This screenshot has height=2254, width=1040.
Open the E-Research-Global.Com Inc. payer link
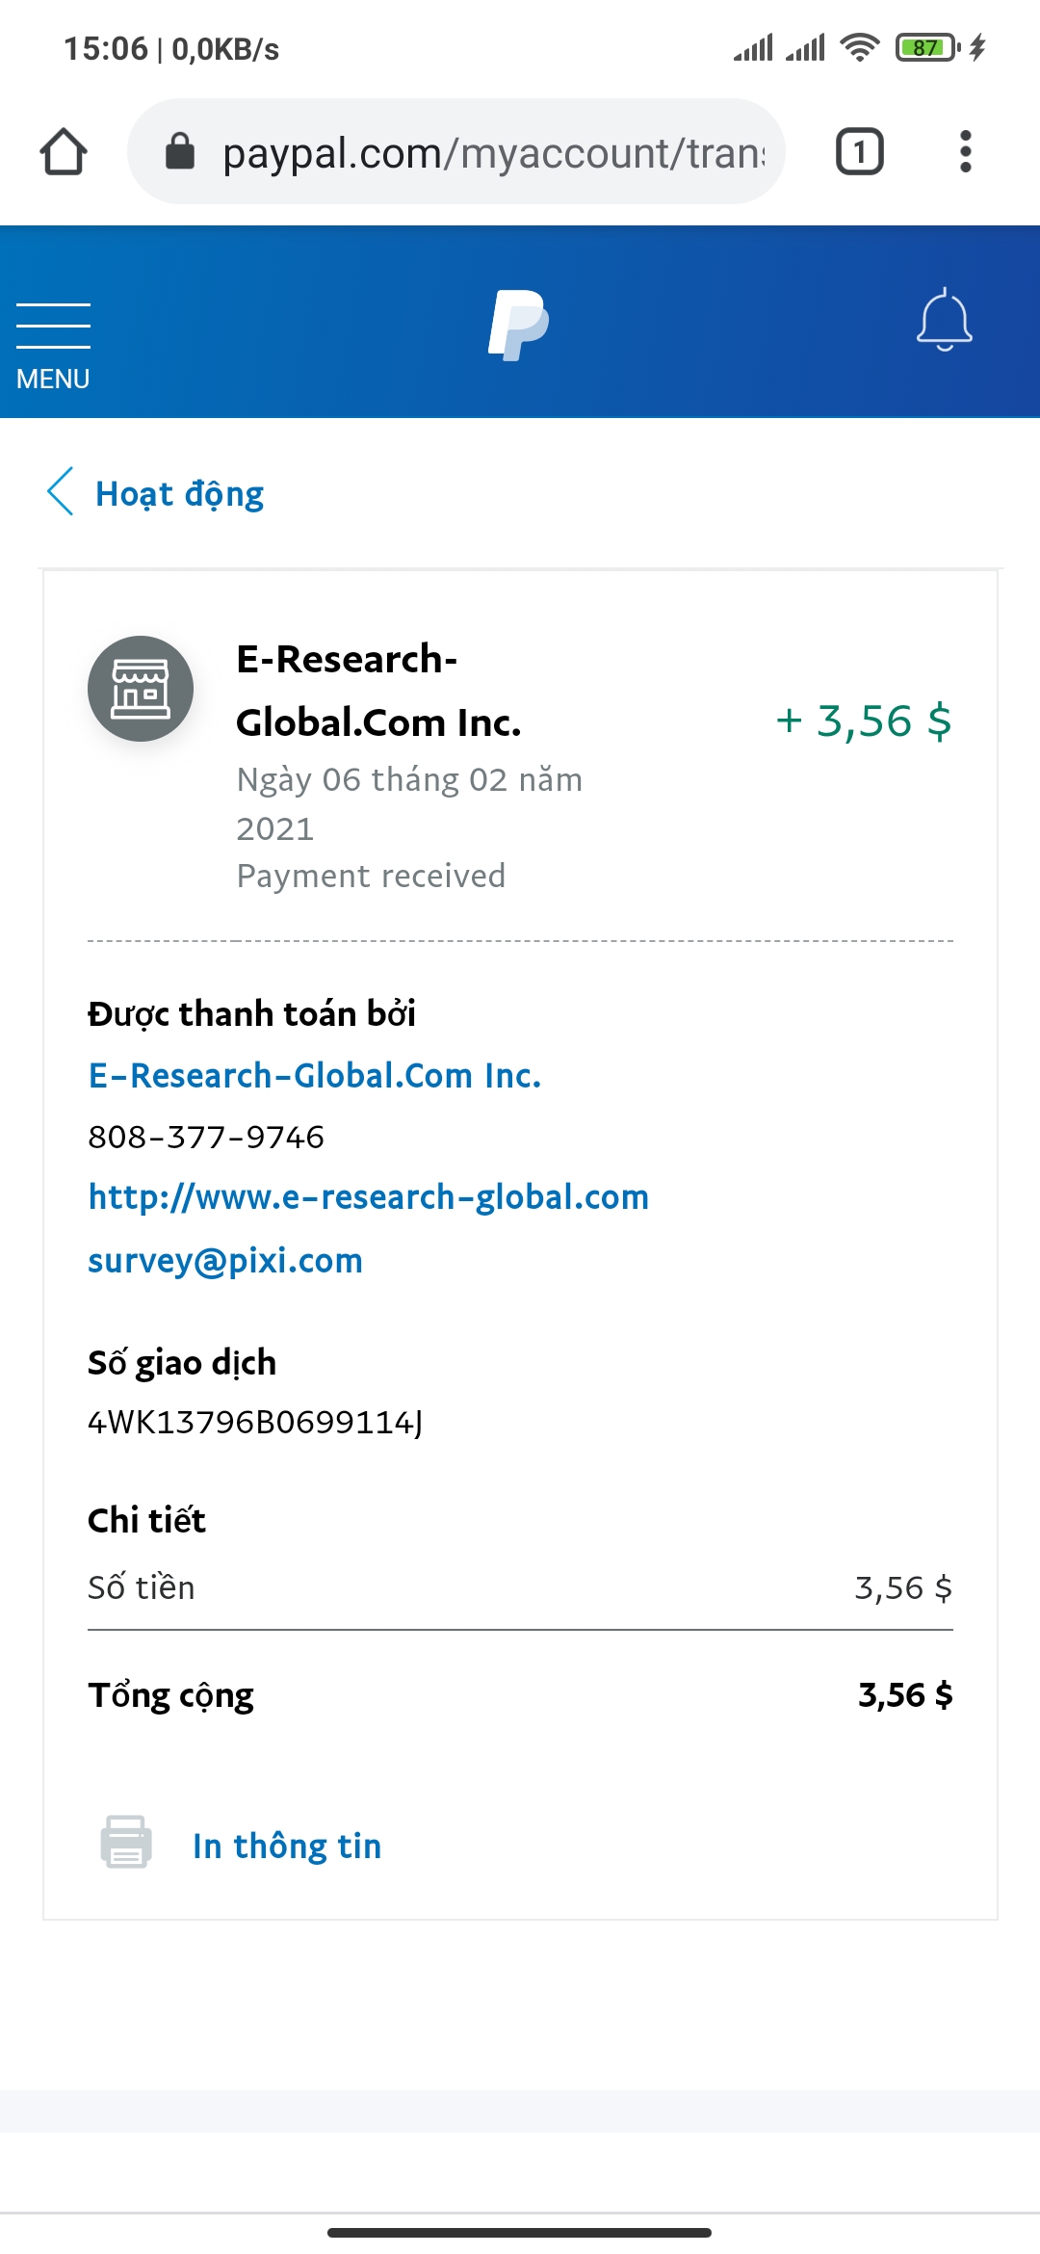click(x=314, y=1076)
